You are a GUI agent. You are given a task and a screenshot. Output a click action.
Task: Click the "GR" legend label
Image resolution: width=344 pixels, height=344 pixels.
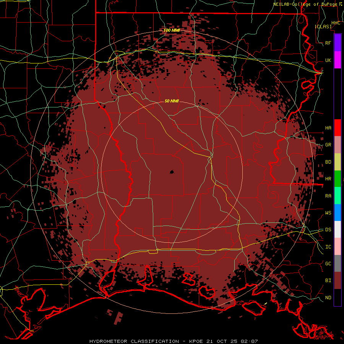point(328,145)
